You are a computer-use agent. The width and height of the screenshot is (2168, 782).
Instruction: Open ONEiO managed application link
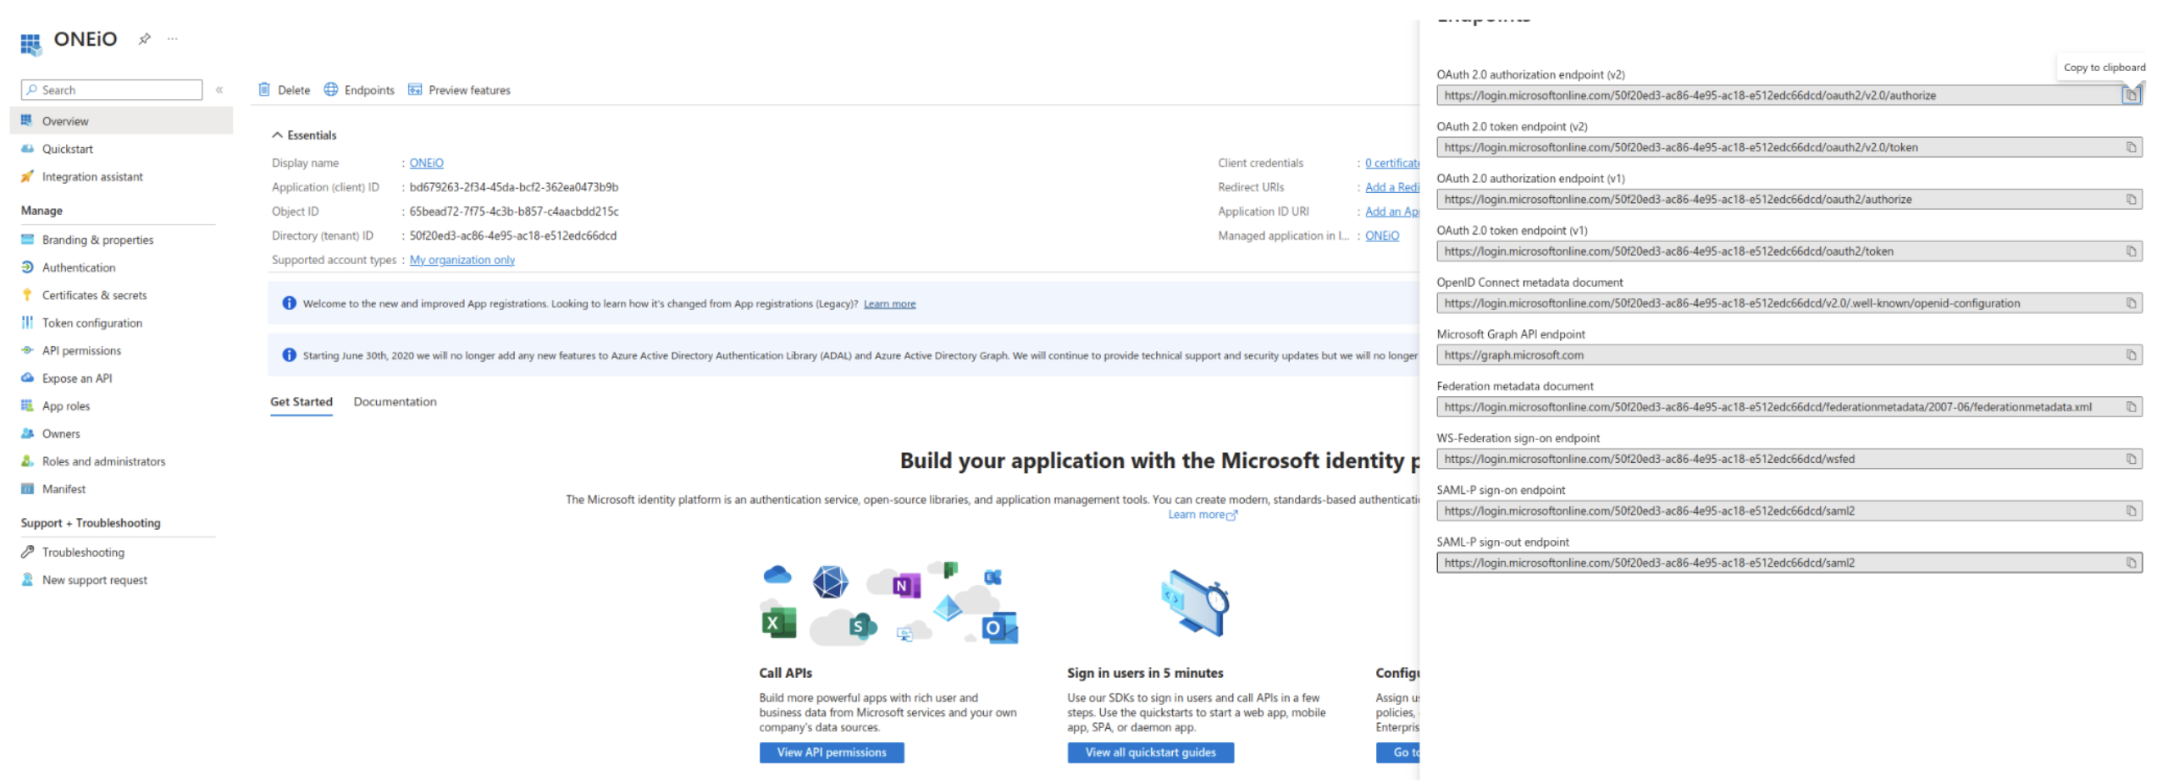[1381, 236]
